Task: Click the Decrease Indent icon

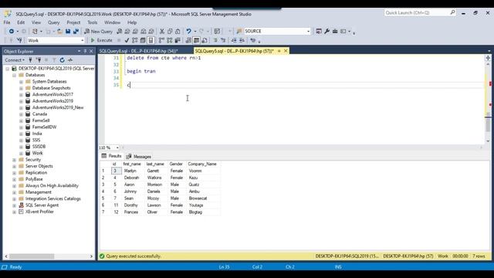Action: [x=234, y=40]
